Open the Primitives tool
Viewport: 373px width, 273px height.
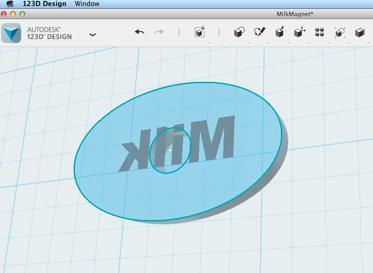(x=239, y=32)
